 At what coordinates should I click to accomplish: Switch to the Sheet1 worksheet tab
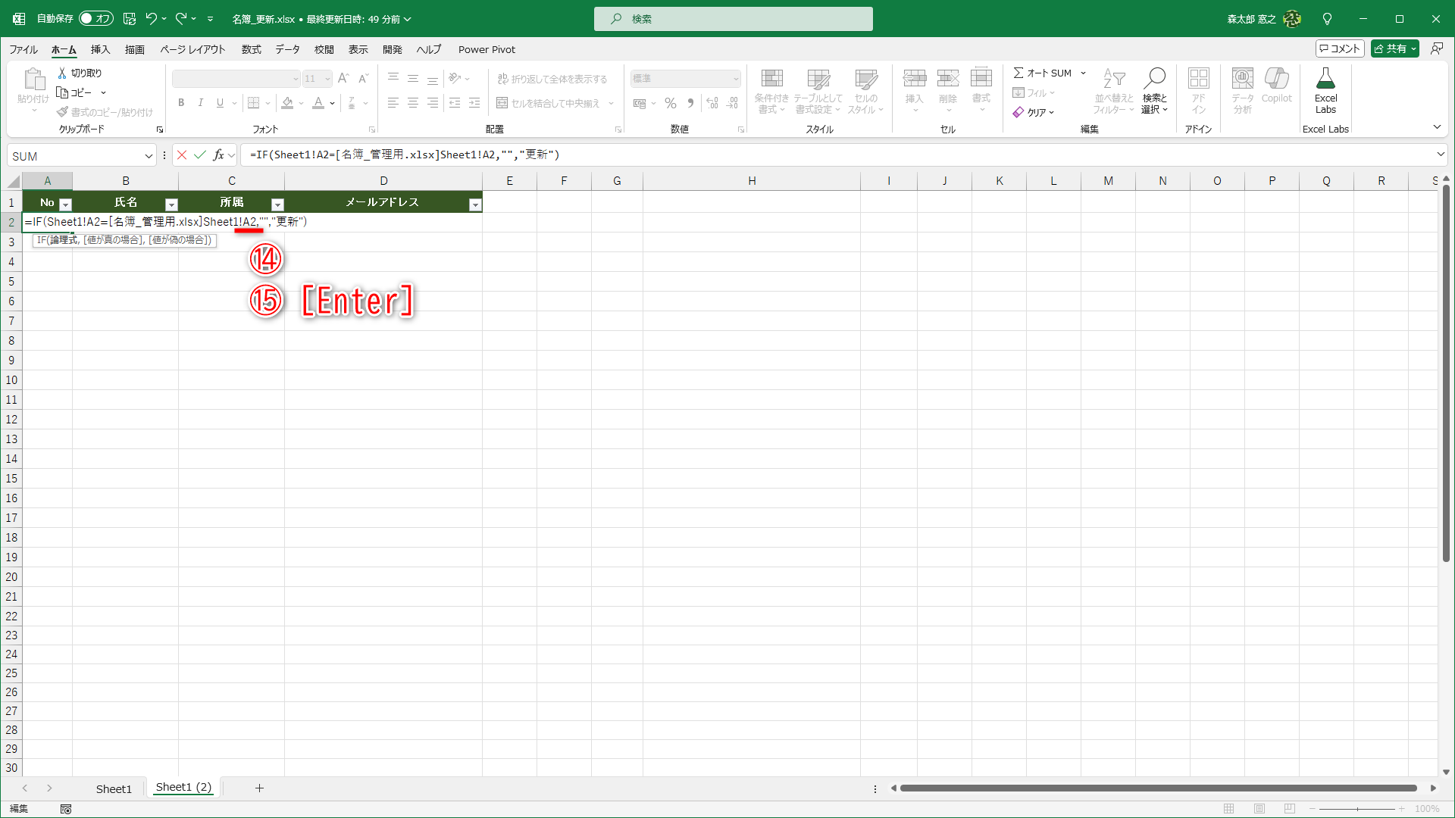(114, 788)
